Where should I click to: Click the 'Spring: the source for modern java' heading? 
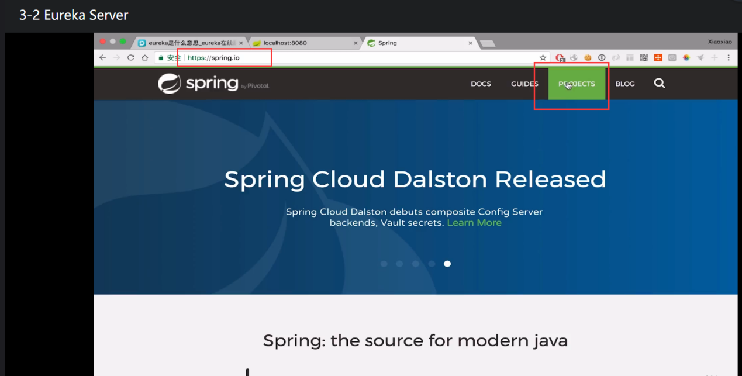pos(415,340)
